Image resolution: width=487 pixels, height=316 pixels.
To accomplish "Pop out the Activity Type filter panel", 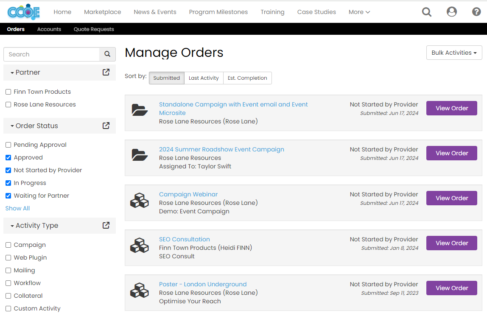I will point(106,225).
